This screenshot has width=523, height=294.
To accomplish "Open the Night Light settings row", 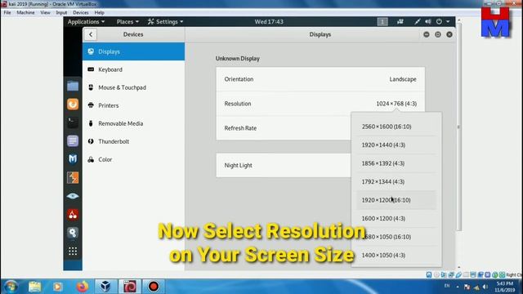I will click(x=284, y=165).
